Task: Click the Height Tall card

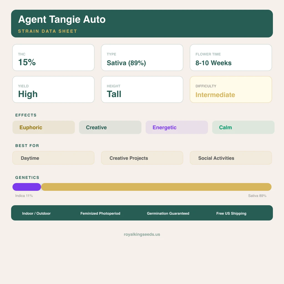Action: tap(142, 90)
